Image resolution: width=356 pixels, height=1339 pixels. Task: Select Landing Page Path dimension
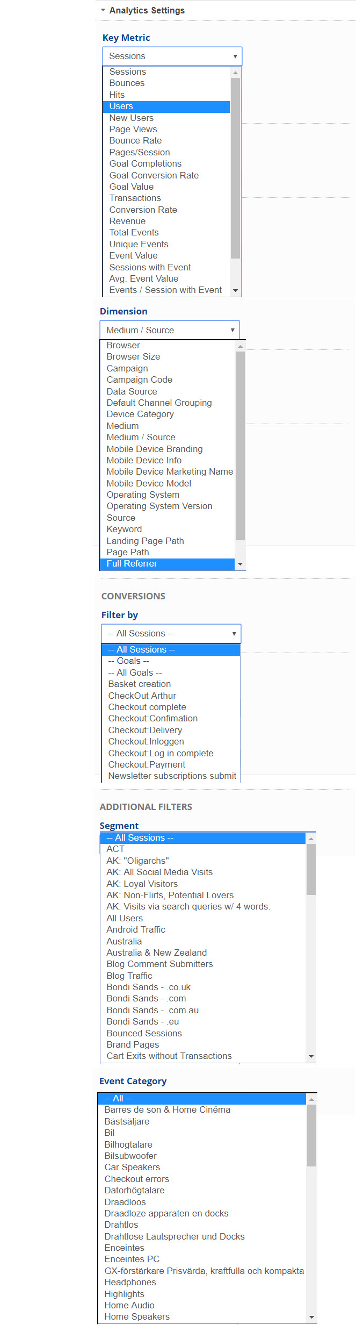coord(145,541)
